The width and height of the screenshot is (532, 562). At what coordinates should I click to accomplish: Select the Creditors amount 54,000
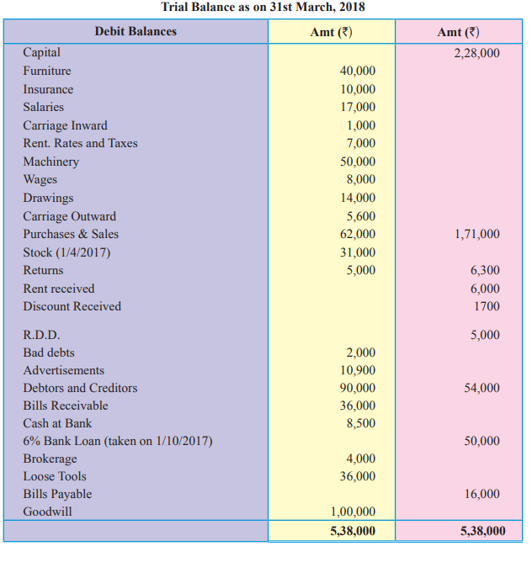pyautogui.click(x=481, y=388)
